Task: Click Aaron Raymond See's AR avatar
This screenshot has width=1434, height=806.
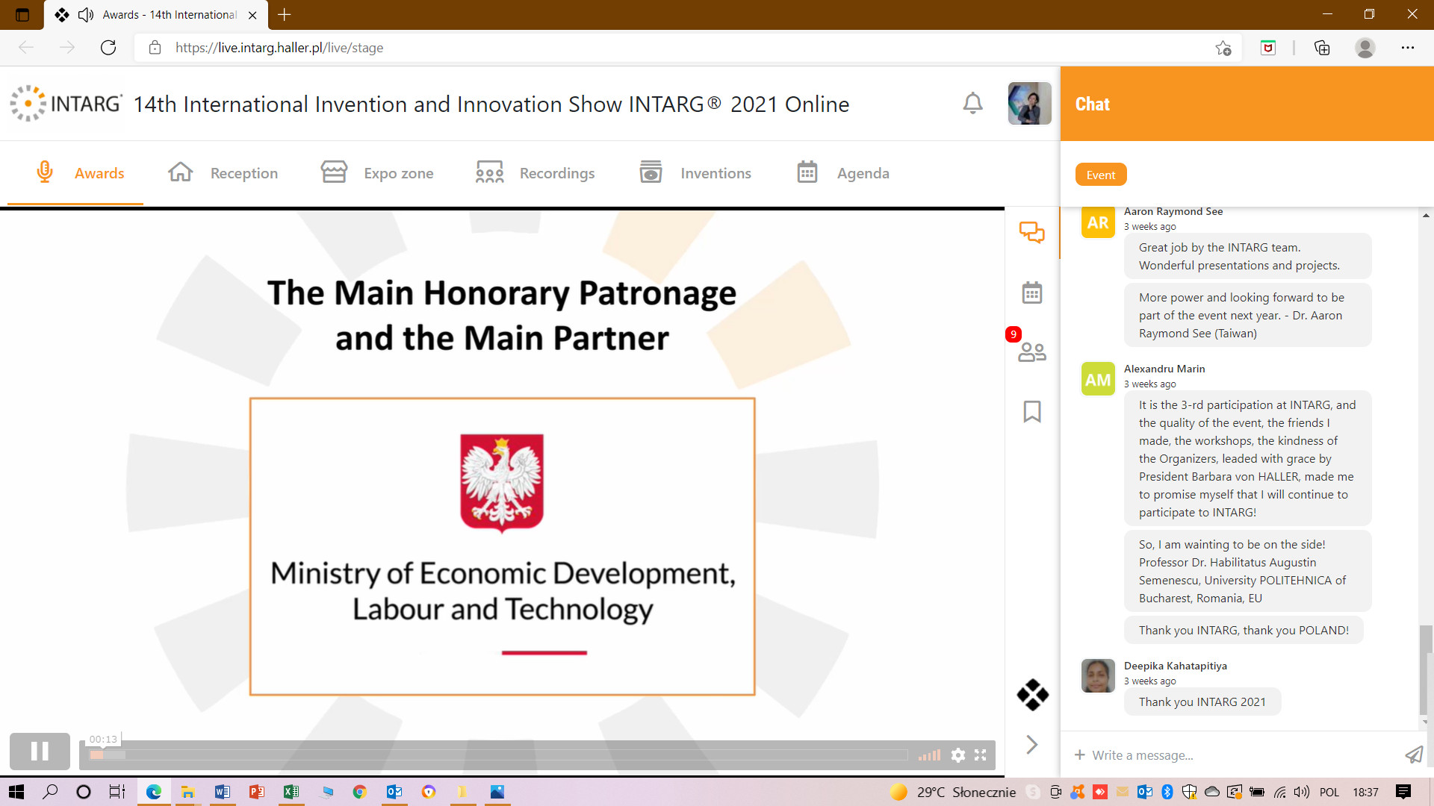Action: click(1098, 222)
